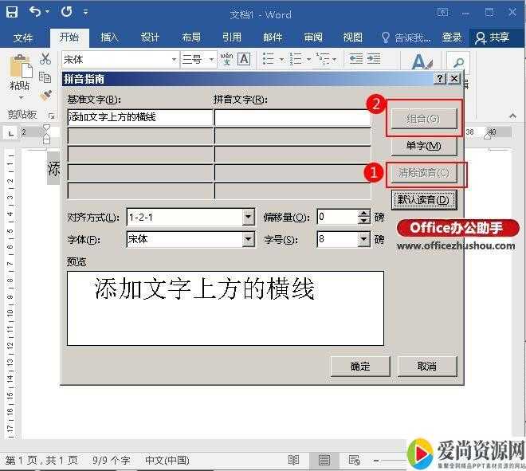This screenshot has width=526, height=471.
Task: Click the Decrease Indent icon
Action: coord(355,59)
